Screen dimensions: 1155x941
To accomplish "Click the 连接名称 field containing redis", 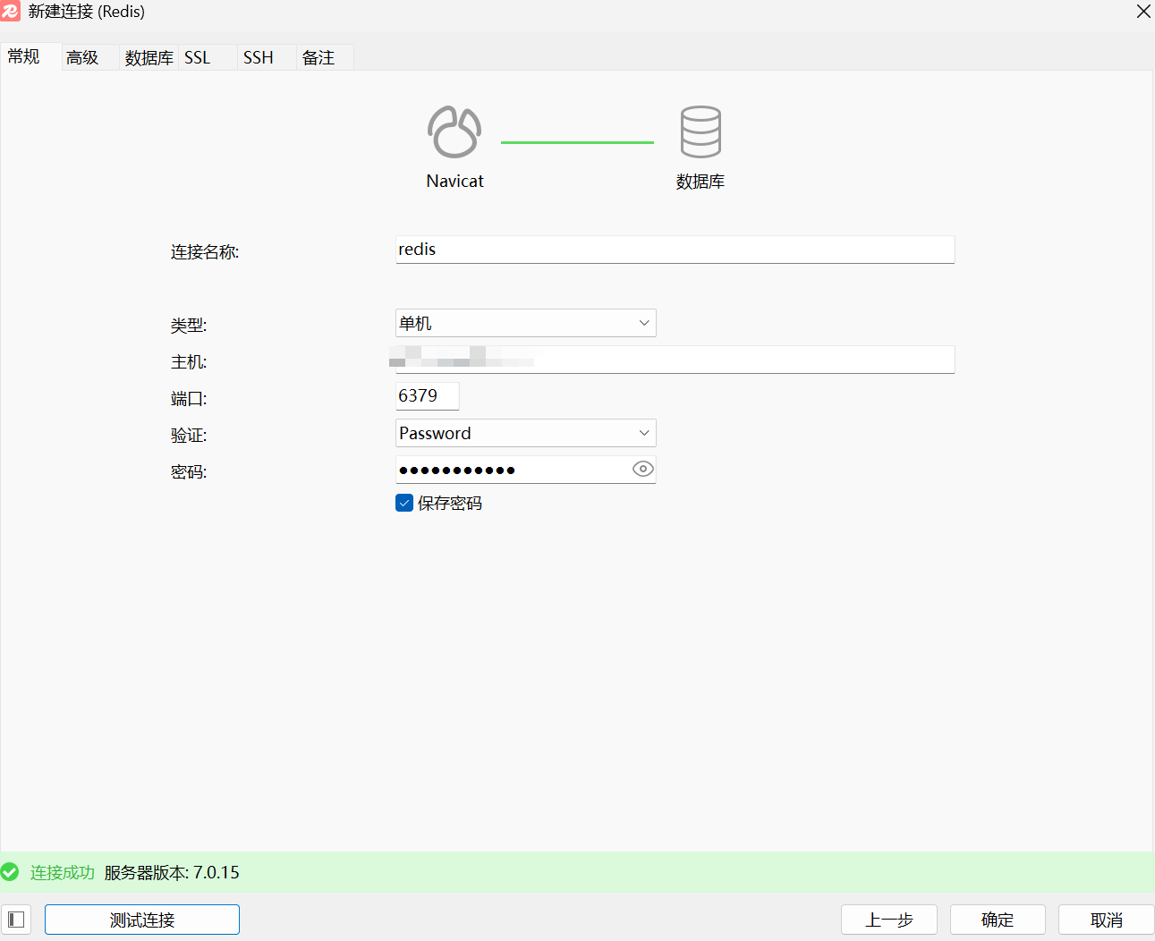I will [675, 250].
